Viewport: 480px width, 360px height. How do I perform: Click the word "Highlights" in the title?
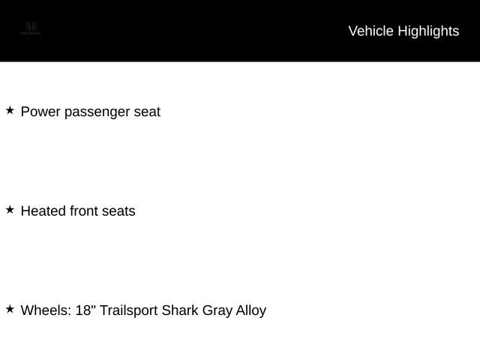[x=428, y=31]
